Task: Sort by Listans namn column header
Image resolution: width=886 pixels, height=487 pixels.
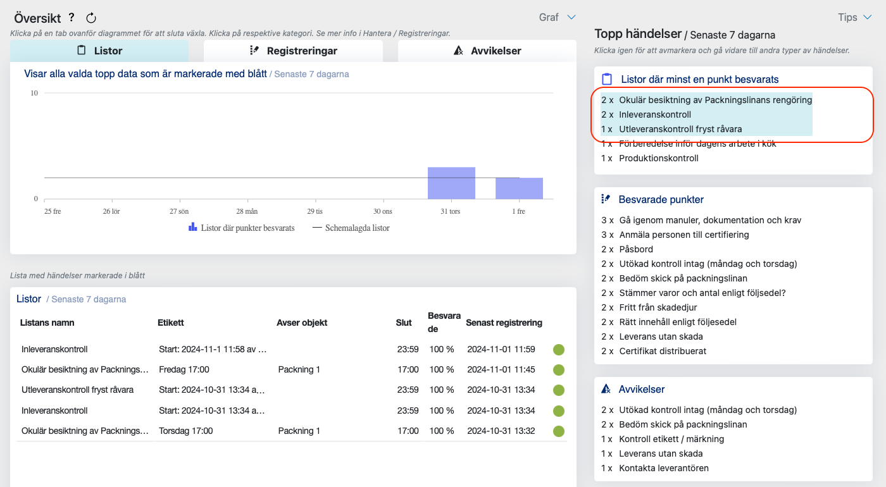Action: click(x=47, y=323)
